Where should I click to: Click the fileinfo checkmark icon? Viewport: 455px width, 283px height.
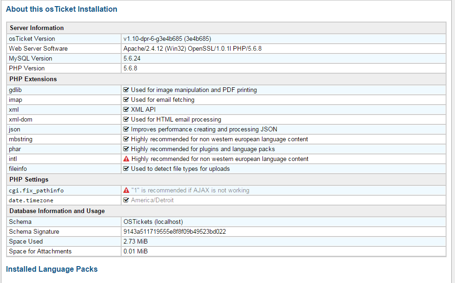click(x=126, y=168)
